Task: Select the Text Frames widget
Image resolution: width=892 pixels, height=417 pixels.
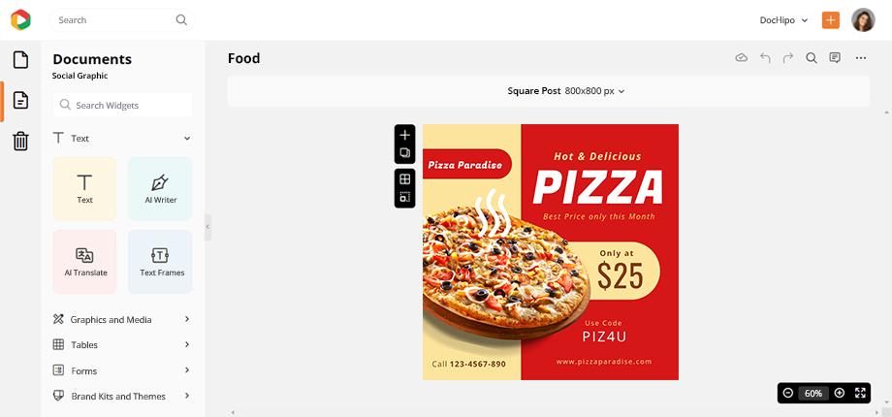Action: [160, 262]
